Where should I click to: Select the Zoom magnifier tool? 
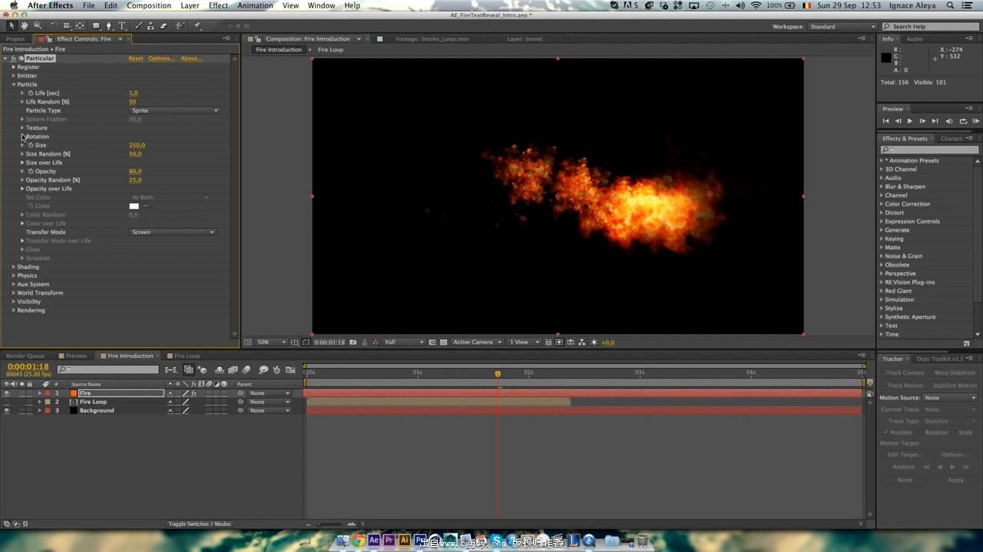coord(38,26)
